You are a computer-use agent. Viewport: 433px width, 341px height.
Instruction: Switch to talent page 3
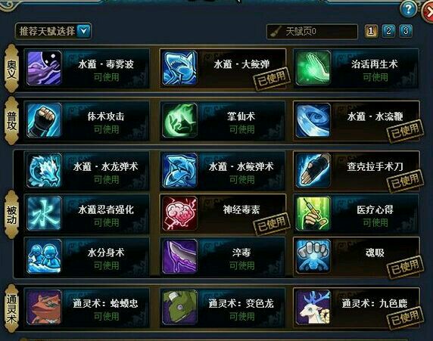(406, 31)
